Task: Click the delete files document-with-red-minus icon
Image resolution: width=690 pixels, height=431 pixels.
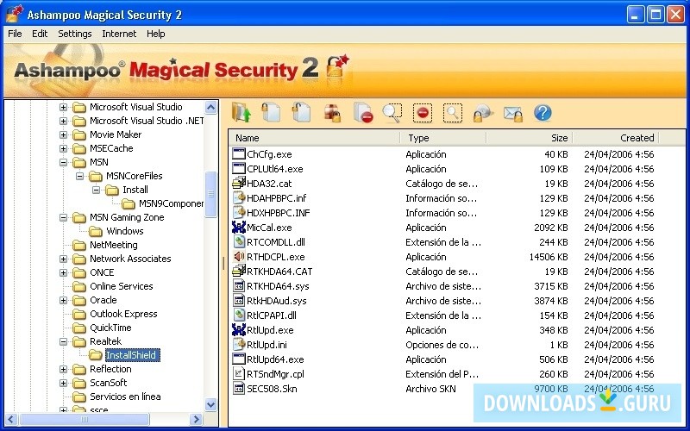Action: [363, 113]
